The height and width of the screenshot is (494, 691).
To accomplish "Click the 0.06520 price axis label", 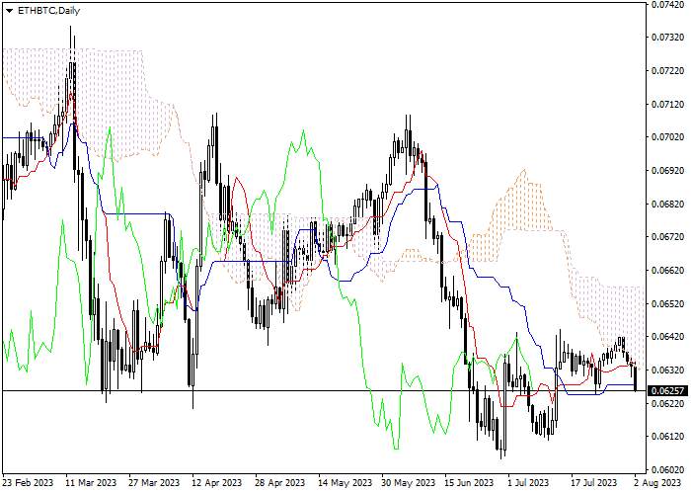I will [x=668, y=303].
